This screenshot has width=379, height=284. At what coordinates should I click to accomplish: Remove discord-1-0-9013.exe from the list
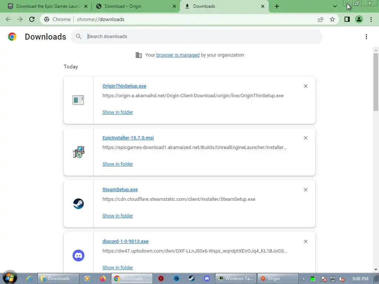pyautogui.click(x=305, y=241)
